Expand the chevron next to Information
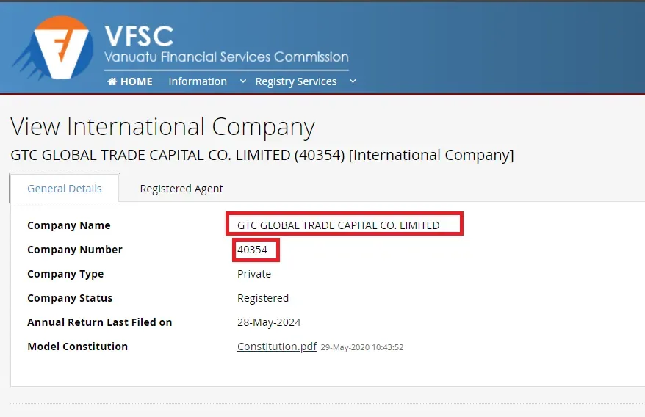This screenshot has width=645, height=417. [x=243, y=81]
